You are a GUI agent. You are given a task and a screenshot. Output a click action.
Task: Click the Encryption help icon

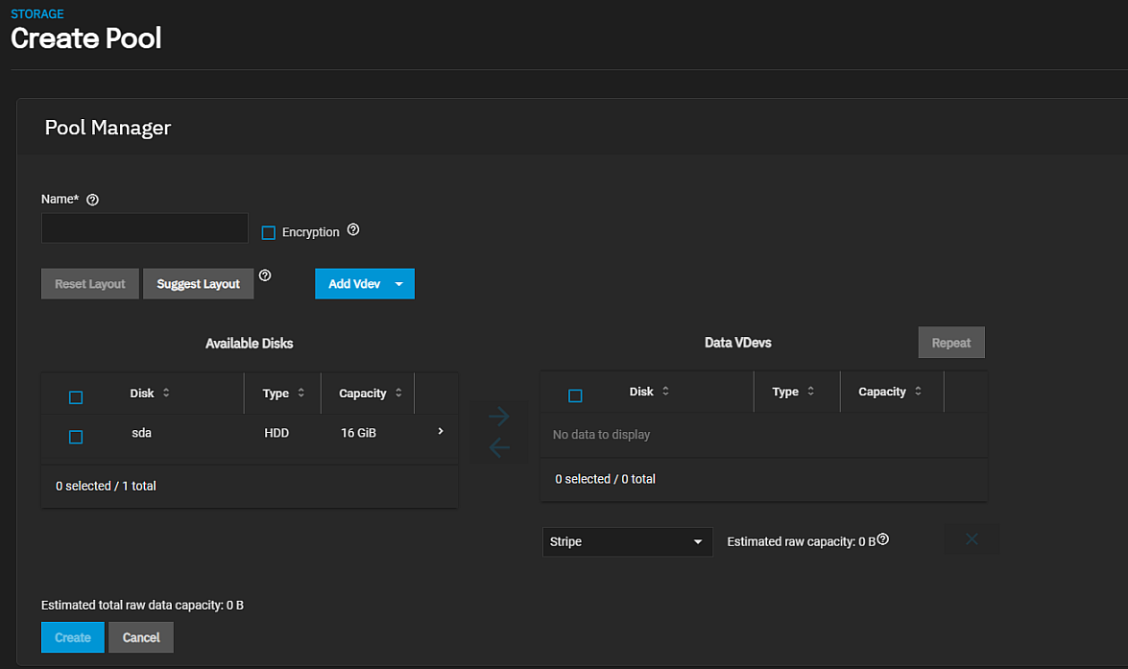tap(353, 230)
